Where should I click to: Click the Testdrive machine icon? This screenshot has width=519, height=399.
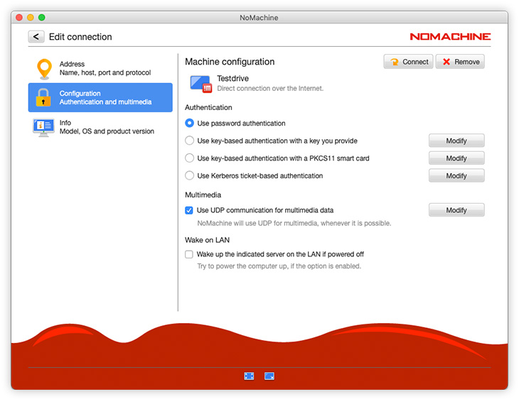coord(201,84)
